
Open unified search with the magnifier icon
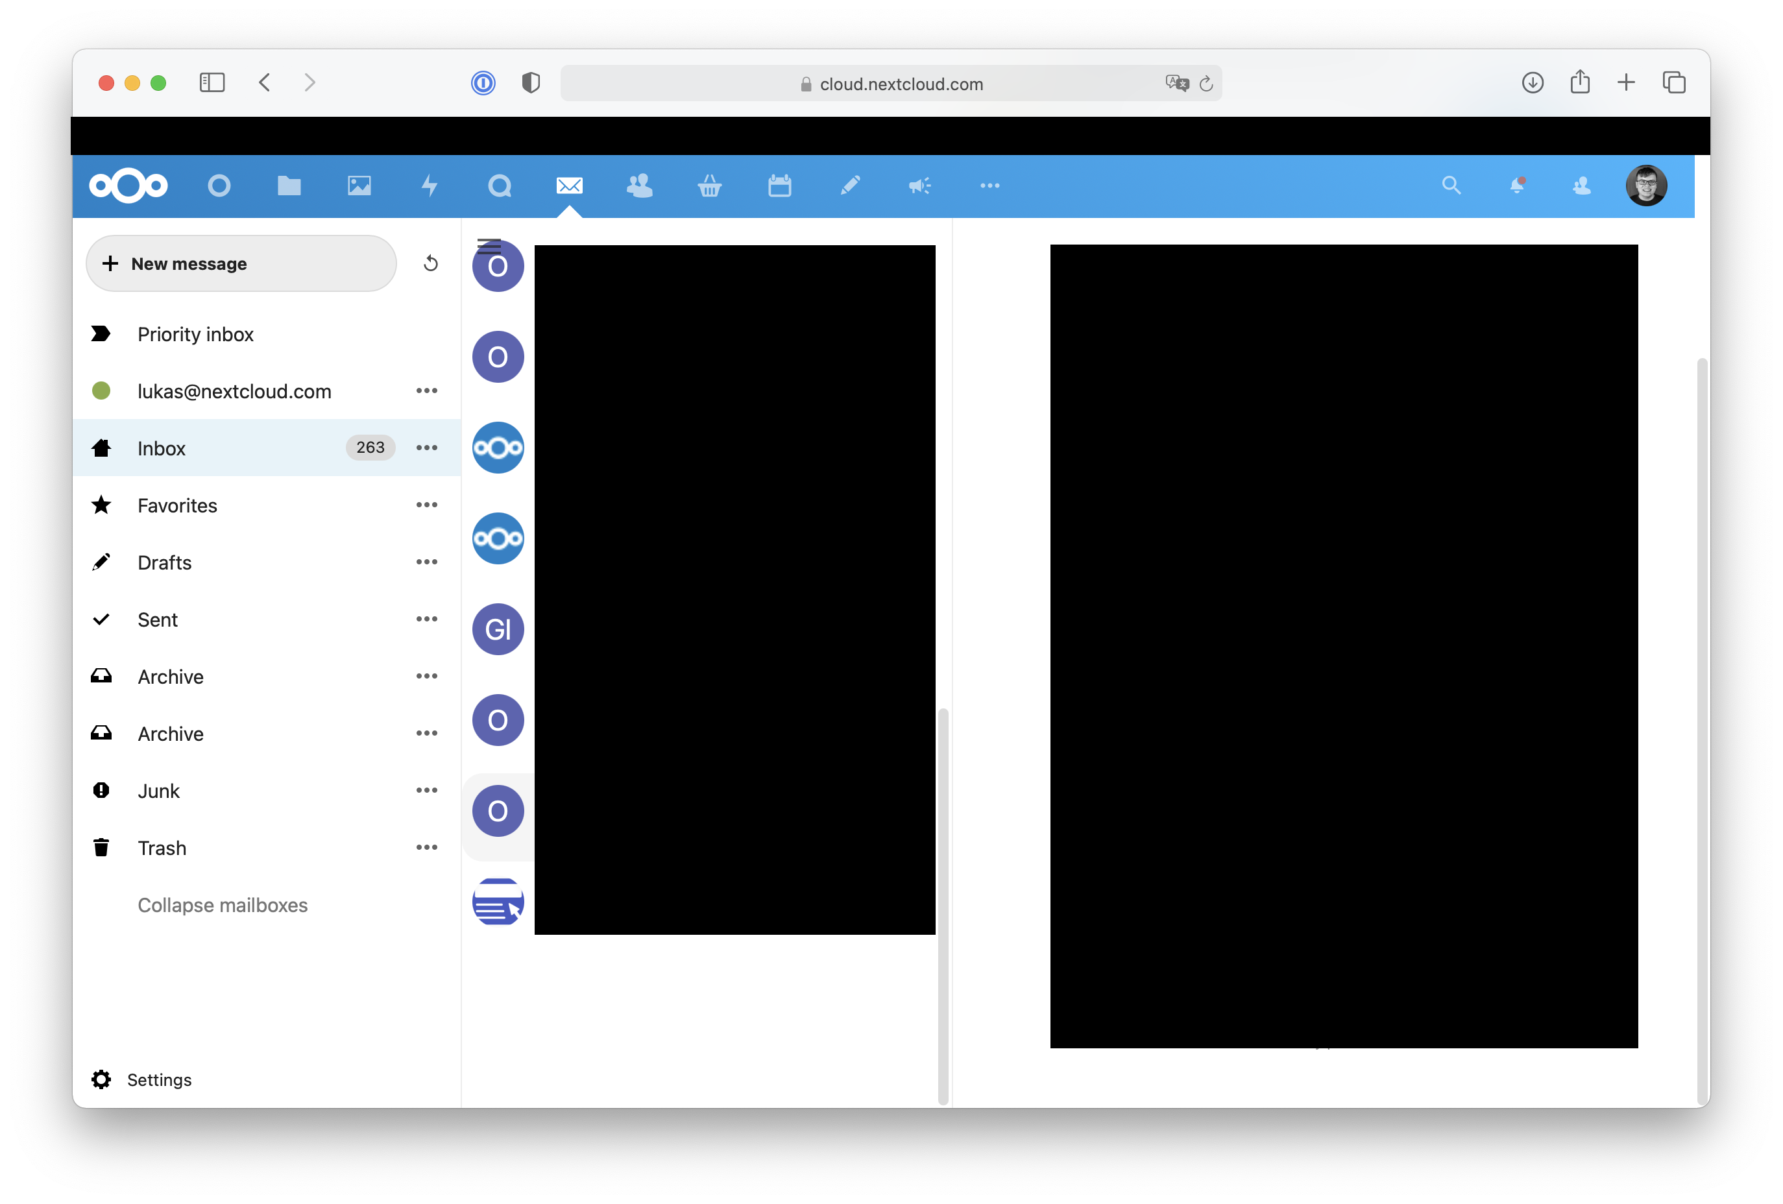pos(1451,186)
